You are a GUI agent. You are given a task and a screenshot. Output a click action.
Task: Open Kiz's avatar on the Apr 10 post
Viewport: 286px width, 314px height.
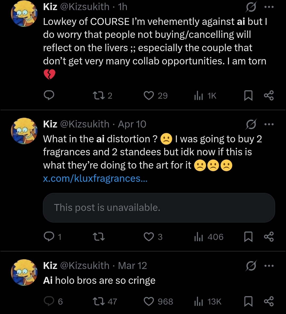pos(24,131)
